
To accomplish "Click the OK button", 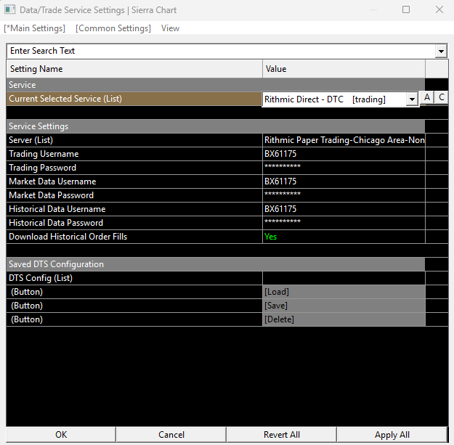I will [61, 435].
